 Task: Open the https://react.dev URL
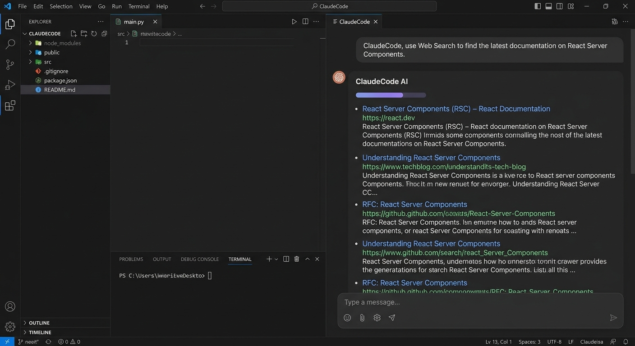[x=389, y=118]
